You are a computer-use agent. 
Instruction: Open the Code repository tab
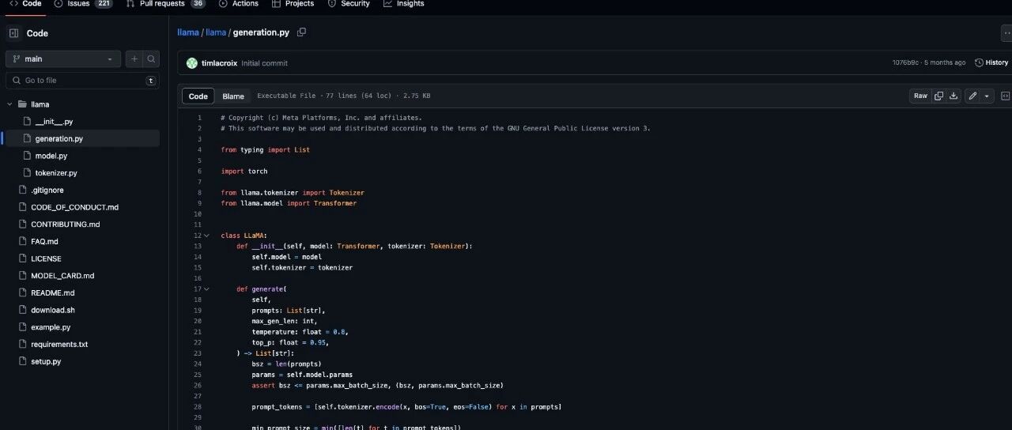pos(25,4)
